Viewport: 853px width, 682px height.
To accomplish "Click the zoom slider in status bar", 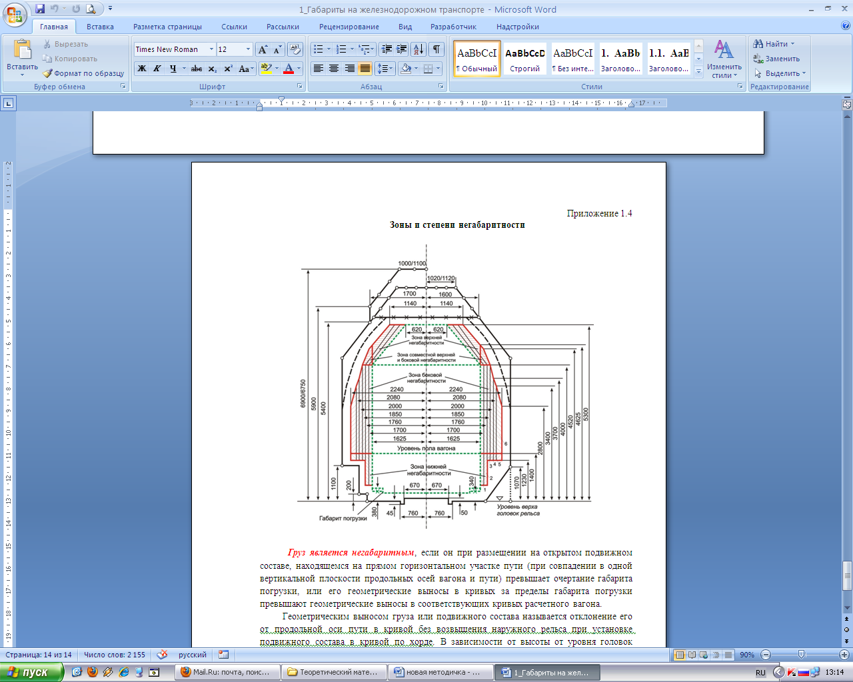I will tap(801, 655).
